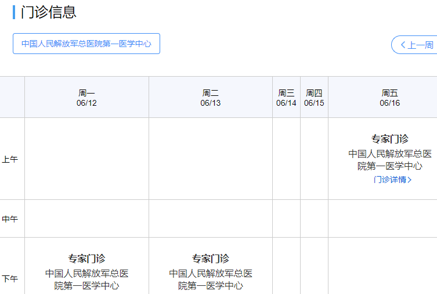The height and width of the screenshot is (294, 437).
Task: Select 专家门诊 title in Friday morning slot
Action: coord(389,139)
